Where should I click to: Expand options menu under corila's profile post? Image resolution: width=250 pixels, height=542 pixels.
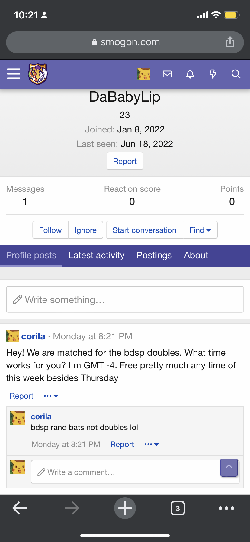point(51,396)
